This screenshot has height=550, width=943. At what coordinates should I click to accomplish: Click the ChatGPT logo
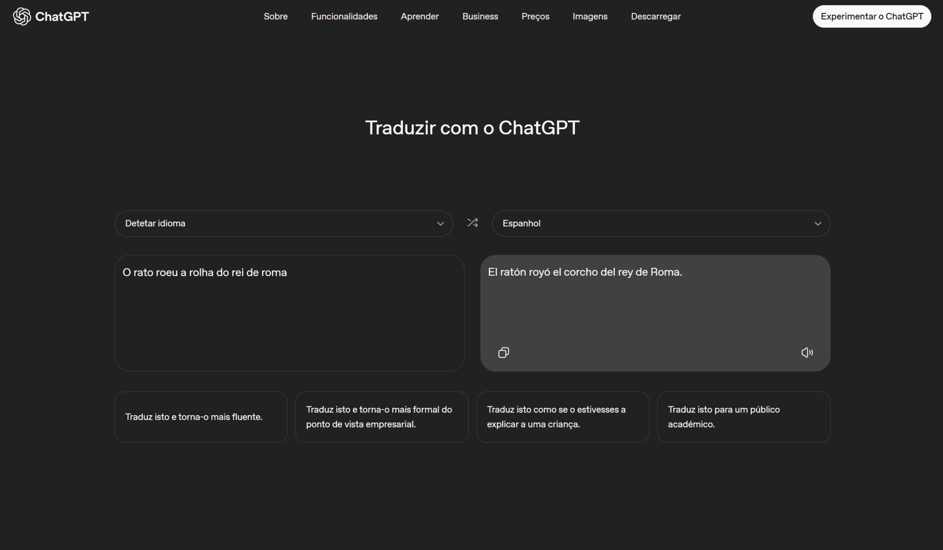51,16
